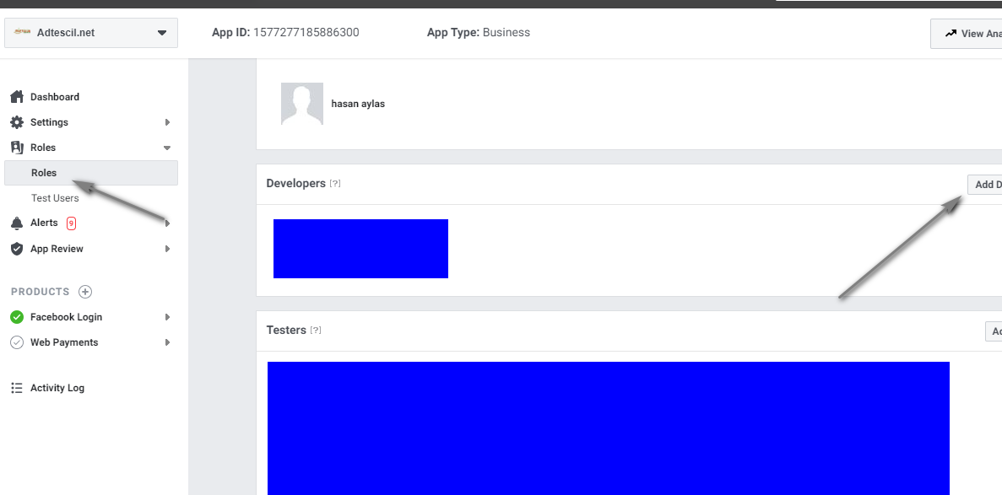Viewport: 1002px width, 495px height.
Task: Open the Adtescil.net app selector dropdown
Action: pos(91,33)
